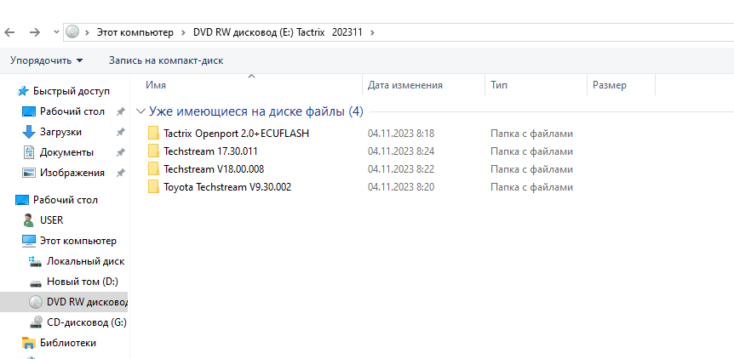Open Загрузки in Quick Access
The height and width of the screenshot is (359, 734).
(60, 132)
